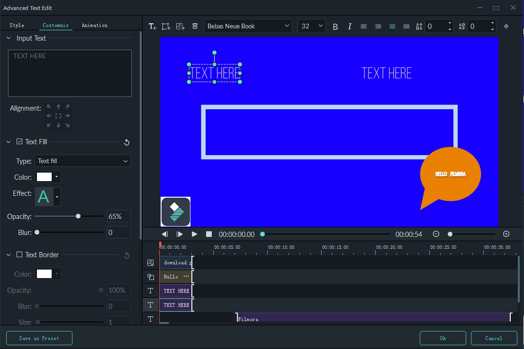Click the Effect letter A preview
Image resolution: width=524 pixels, height=349 pixels.
[44, 197]
